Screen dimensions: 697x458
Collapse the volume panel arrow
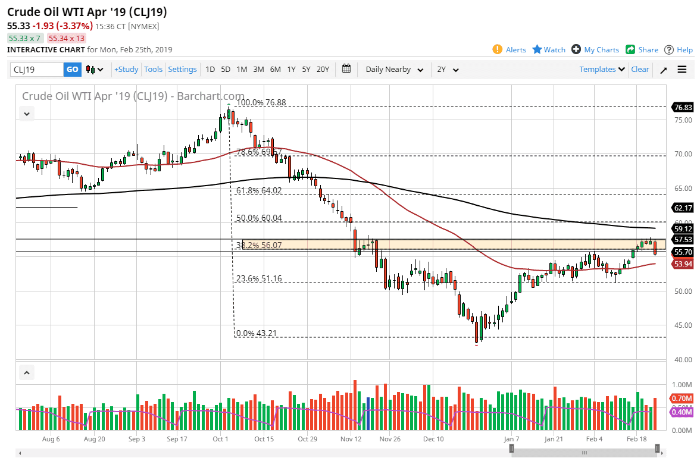point(26,372)
